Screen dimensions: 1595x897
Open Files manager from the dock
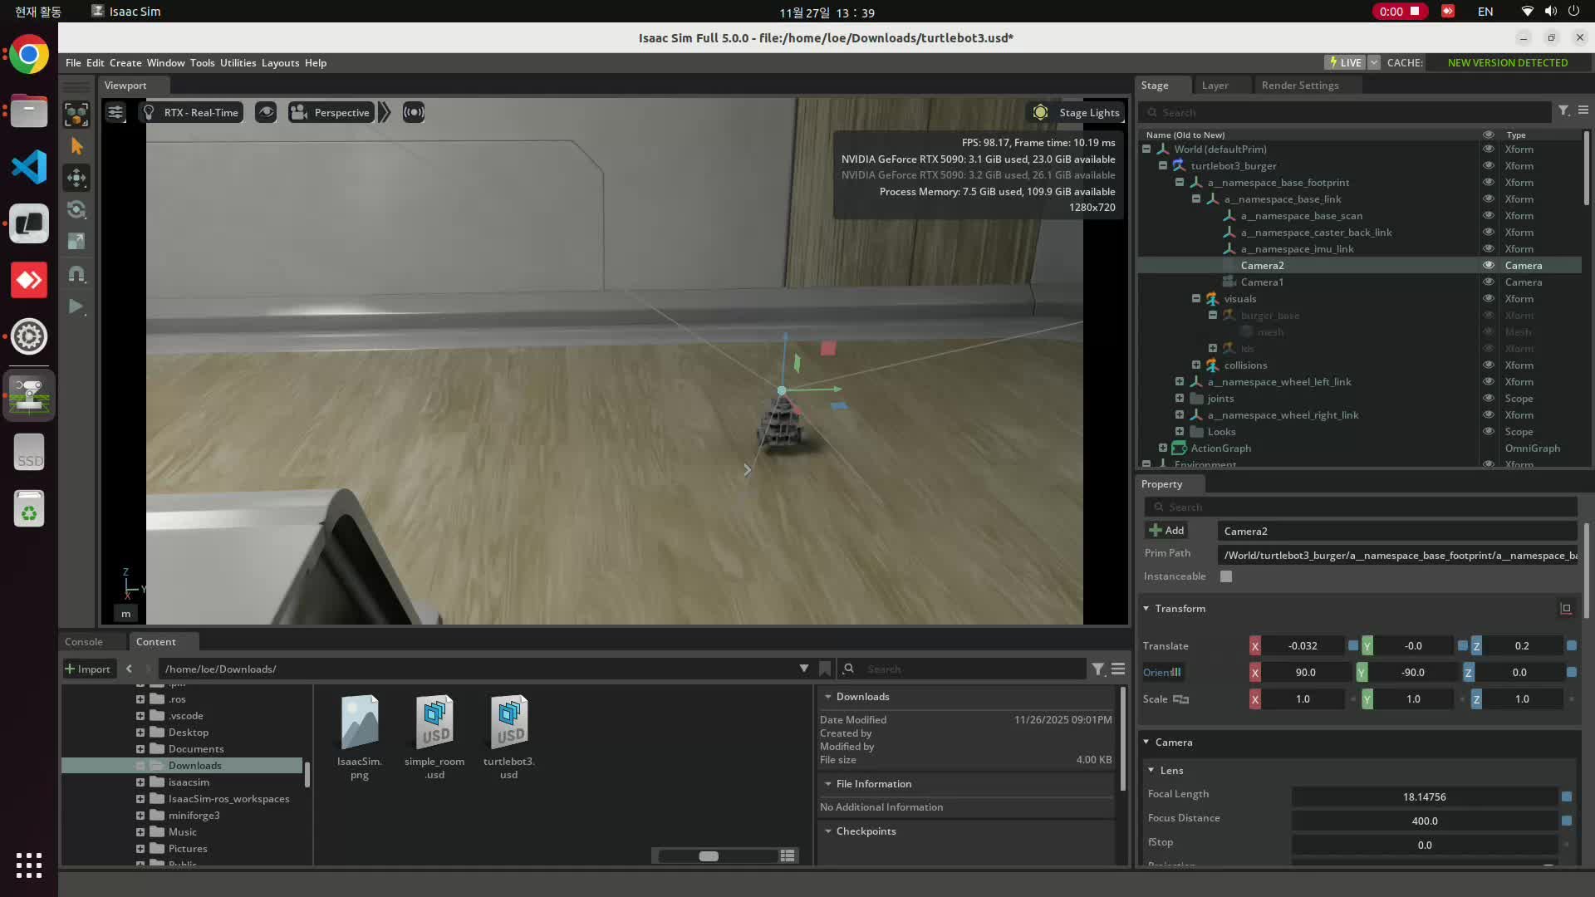pos(29,110)
